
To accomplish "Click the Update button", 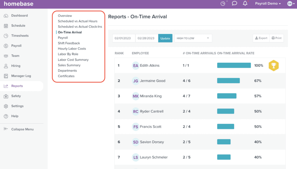I will [165, 38].
